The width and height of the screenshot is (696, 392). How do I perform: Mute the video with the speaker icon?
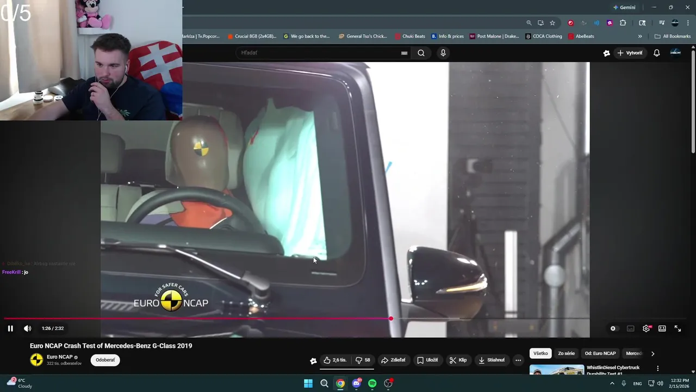tap(27, 328)
